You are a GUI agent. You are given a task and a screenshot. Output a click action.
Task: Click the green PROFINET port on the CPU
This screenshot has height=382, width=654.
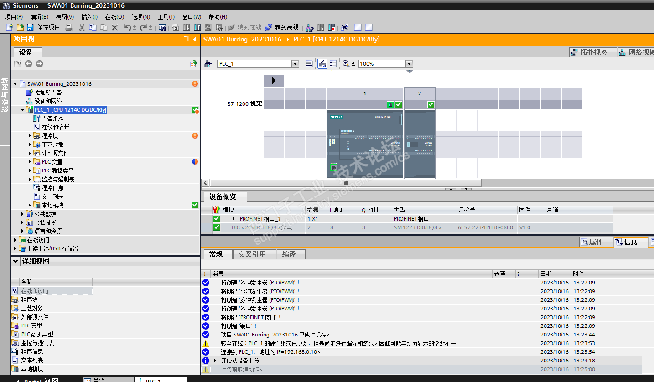[333, 167]
